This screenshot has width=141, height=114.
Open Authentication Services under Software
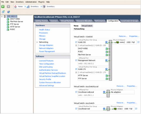[x=48, y=70]
